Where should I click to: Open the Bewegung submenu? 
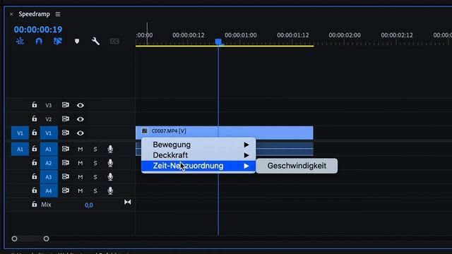point(198,145)
